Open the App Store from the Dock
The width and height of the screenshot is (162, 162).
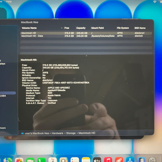click(130, 160)
